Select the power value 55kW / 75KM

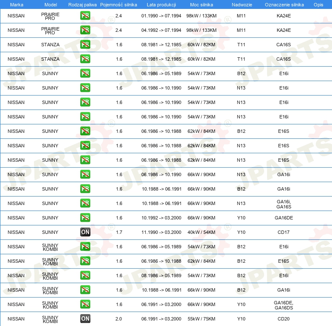pyautogui.click(x=201, y=319)
